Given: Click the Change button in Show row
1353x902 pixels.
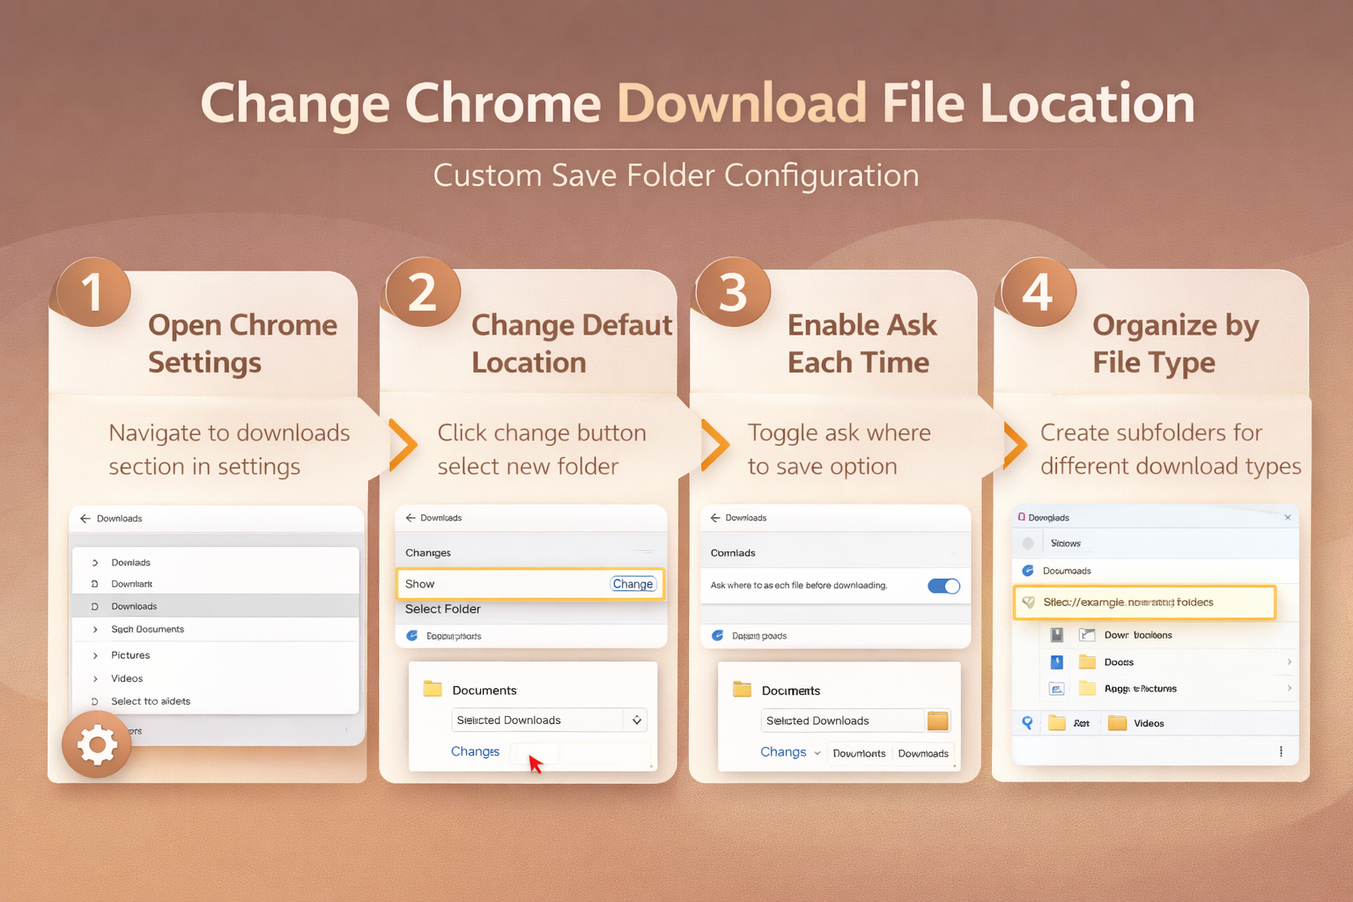Looking at the screenshot, I should (x=632, y=584).
